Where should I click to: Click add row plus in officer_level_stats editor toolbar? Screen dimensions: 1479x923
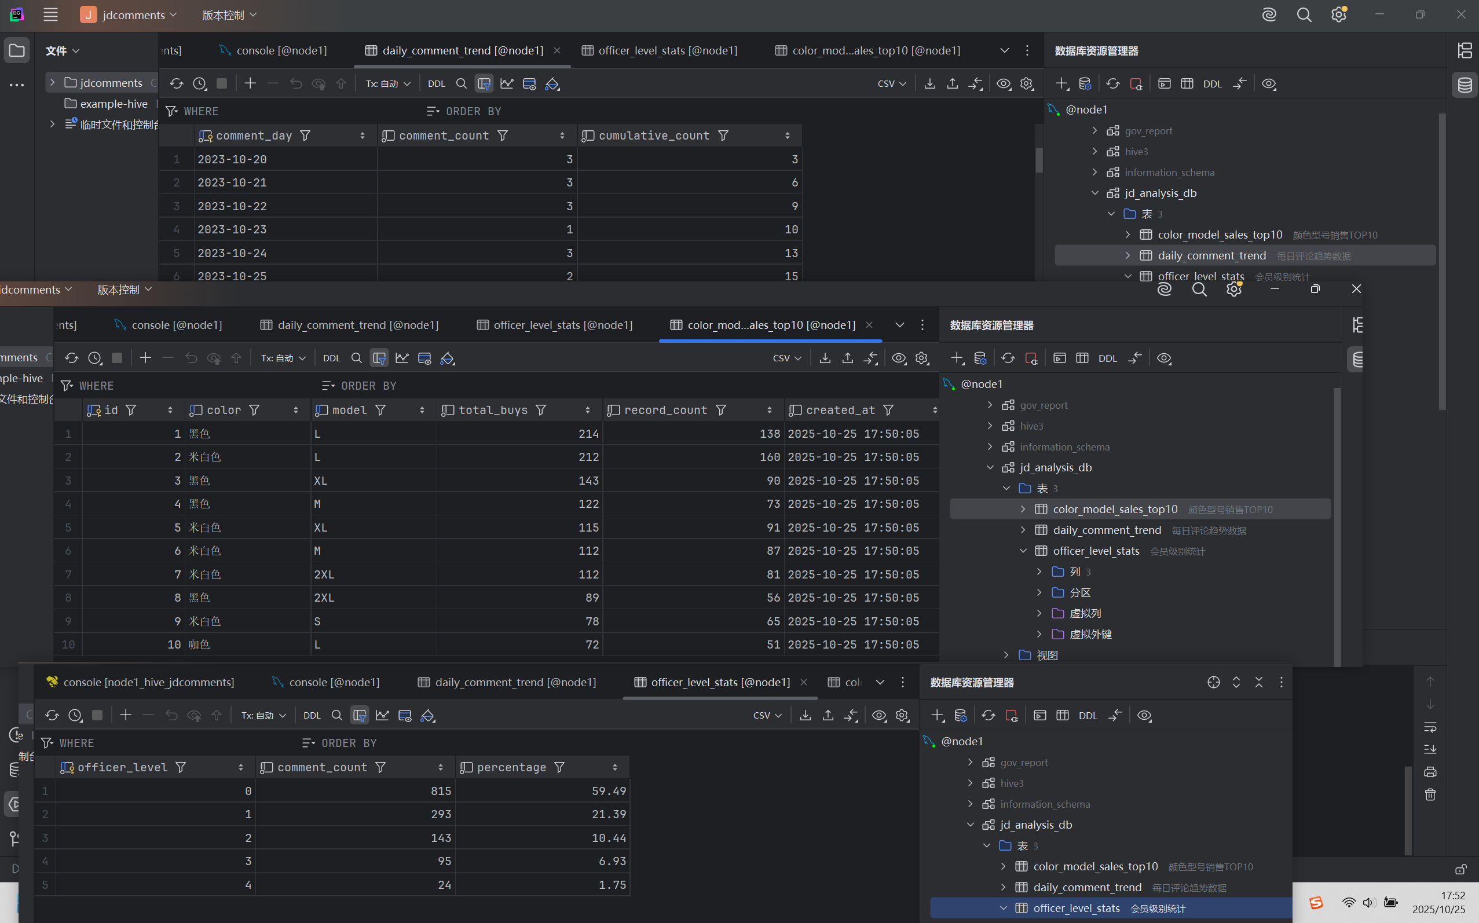(126, 716)
